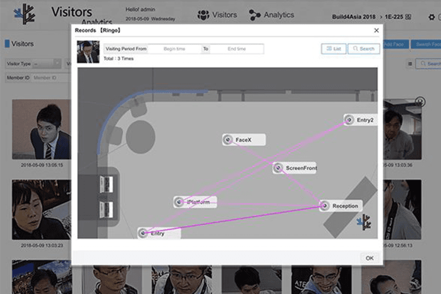
Task: Close the Records Ringo dialog
Action: (376, 30)
